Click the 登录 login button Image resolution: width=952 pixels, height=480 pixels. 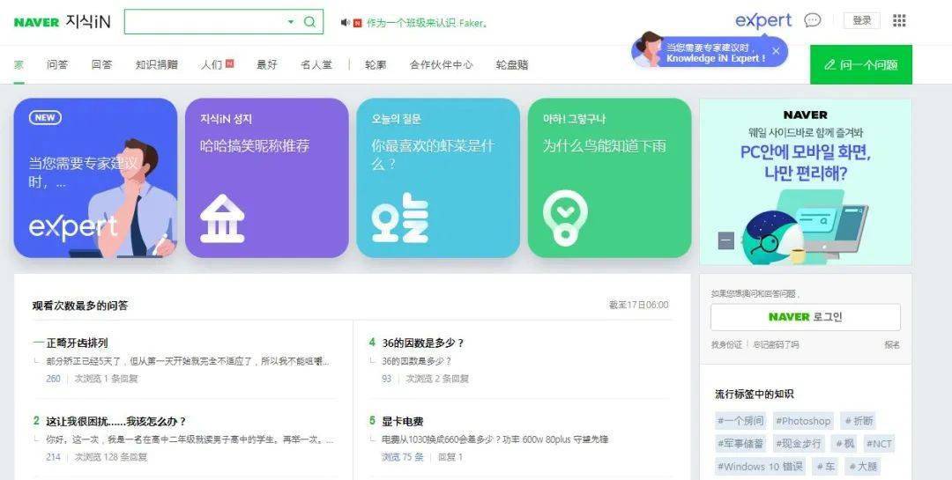tap(861, 20)
